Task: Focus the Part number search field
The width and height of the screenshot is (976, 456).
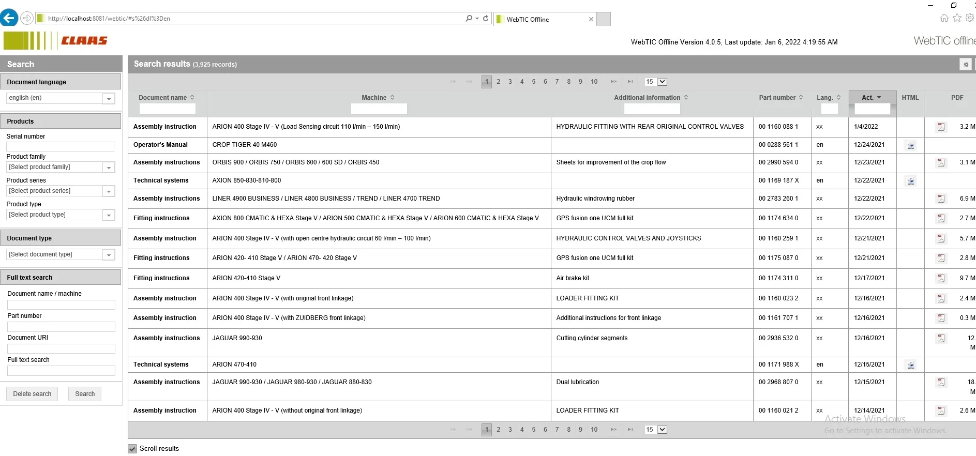Action: point(61,327)
